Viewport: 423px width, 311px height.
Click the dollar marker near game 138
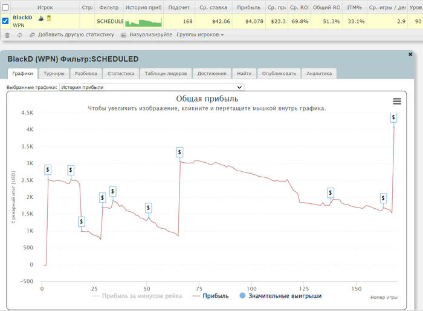[x=331, y=192]
